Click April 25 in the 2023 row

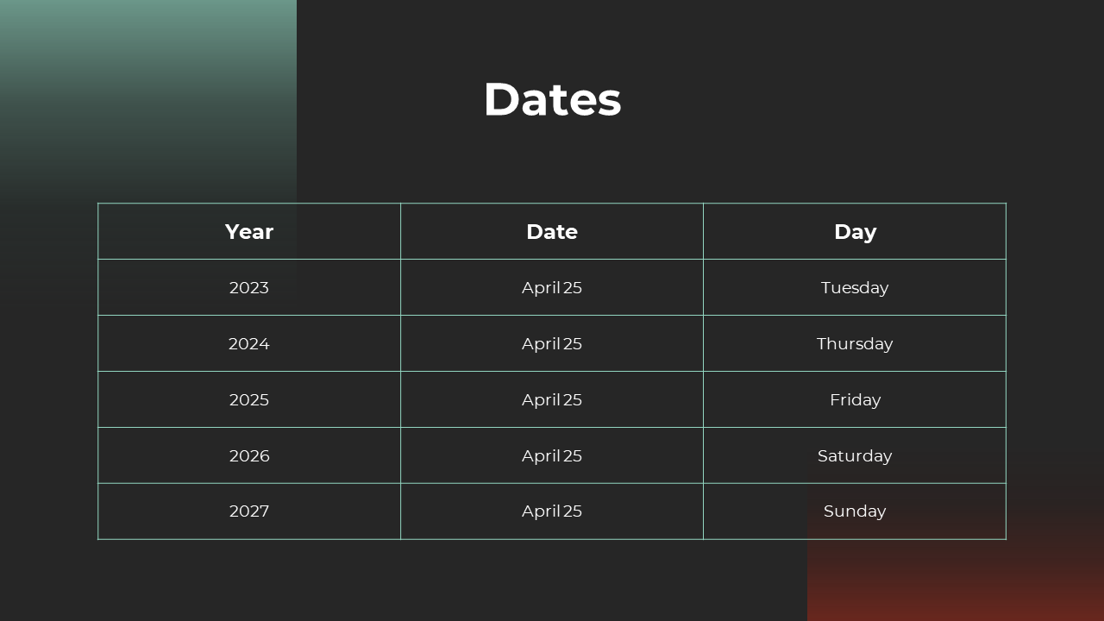click(552, 287)
